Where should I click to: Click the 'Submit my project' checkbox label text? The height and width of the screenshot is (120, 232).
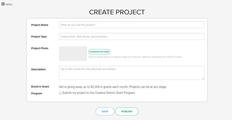99,93
